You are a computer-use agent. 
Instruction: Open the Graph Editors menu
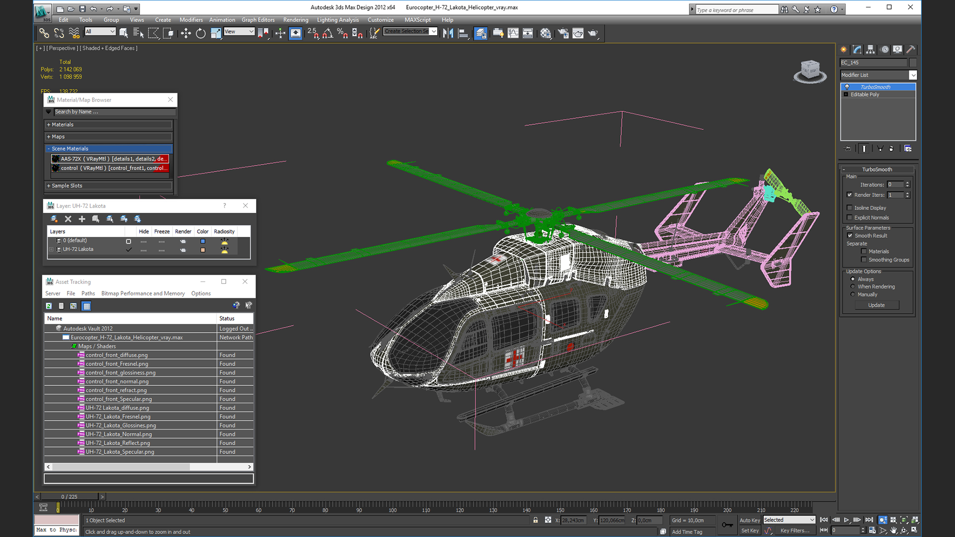(258, 20)
